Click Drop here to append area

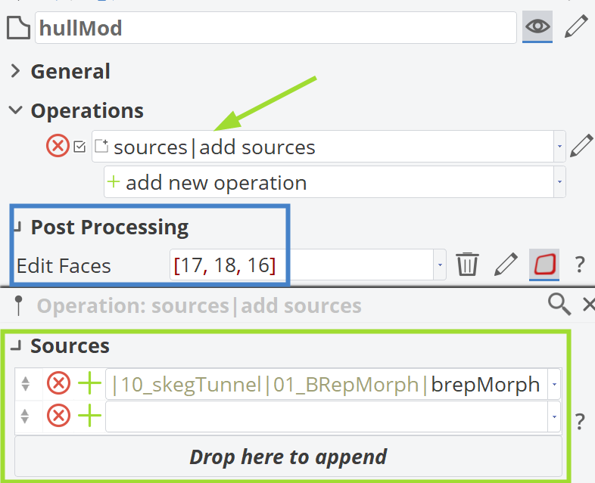pyautogui.click(x=288, y=457)
